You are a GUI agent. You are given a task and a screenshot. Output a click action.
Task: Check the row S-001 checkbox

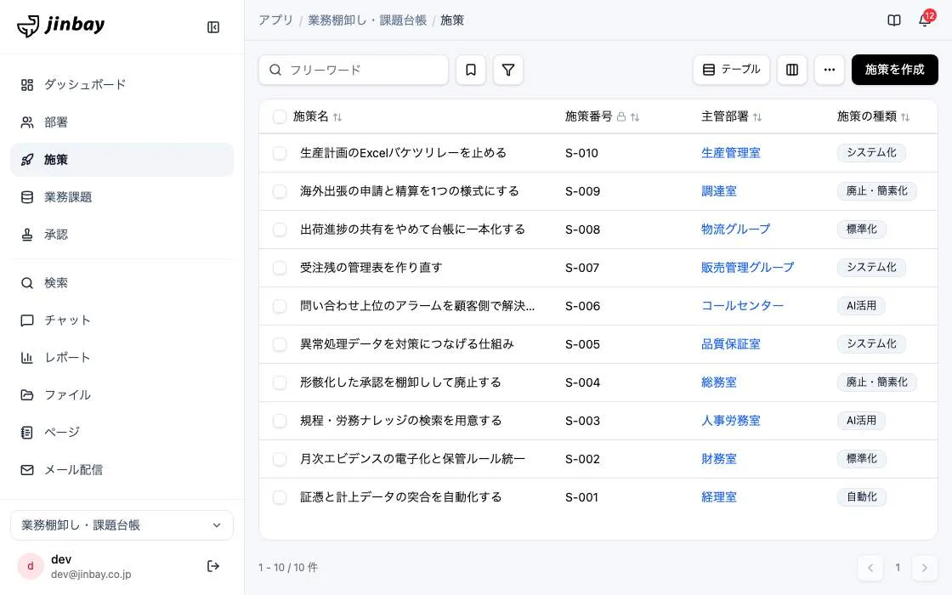[280, 497]
